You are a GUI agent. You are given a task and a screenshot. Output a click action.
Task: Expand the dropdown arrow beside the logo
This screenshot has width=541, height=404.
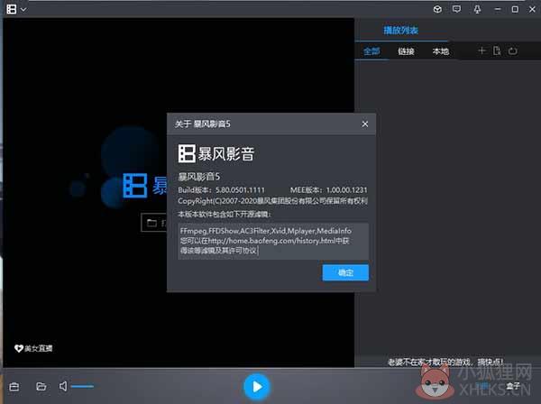pos(23,10)
